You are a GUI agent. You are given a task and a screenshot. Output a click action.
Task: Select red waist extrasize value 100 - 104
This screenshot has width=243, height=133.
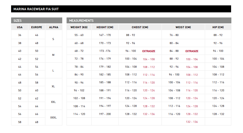point(192,59)
